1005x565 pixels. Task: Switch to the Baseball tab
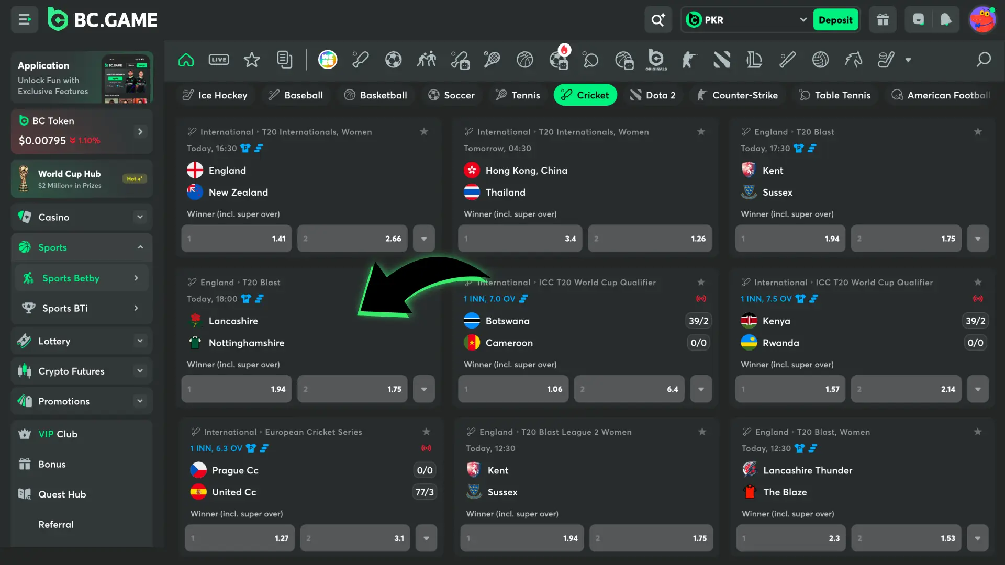[296, 95]
